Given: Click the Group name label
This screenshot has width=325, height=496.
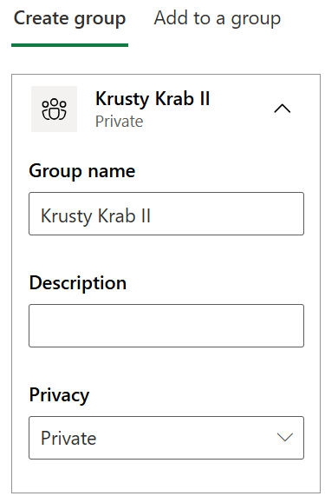Looking at the screenshot, I should (x=82, y=171).
